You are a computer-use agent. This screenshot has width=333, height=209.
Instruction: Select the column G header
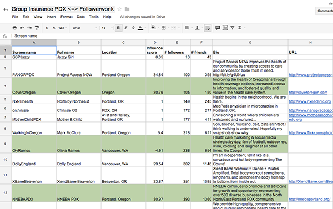point(250,43)
